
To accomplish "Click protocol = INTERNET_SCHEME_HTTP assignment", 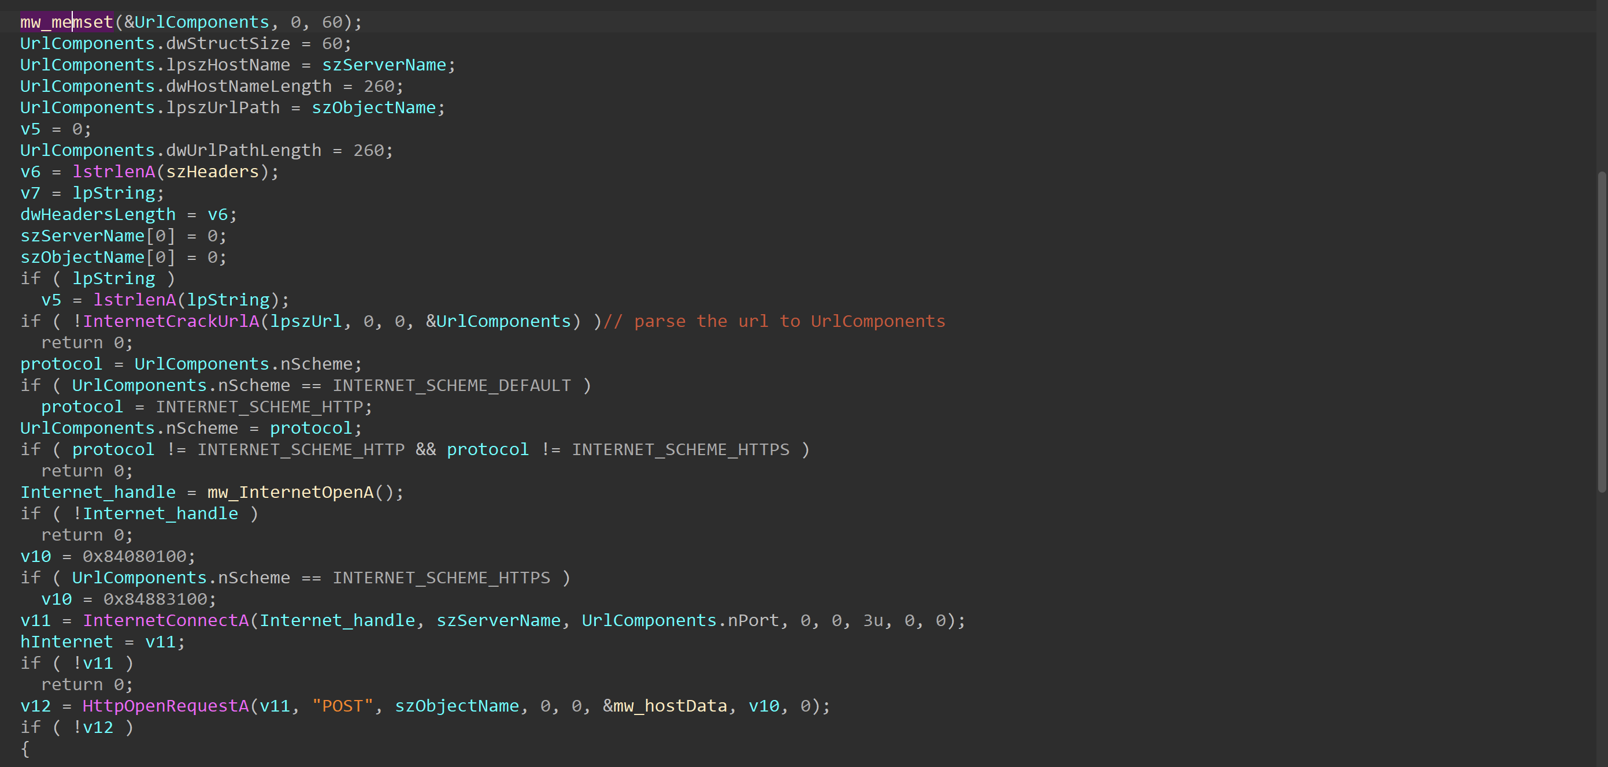I will pyautogui.click(x=206, y=407).
